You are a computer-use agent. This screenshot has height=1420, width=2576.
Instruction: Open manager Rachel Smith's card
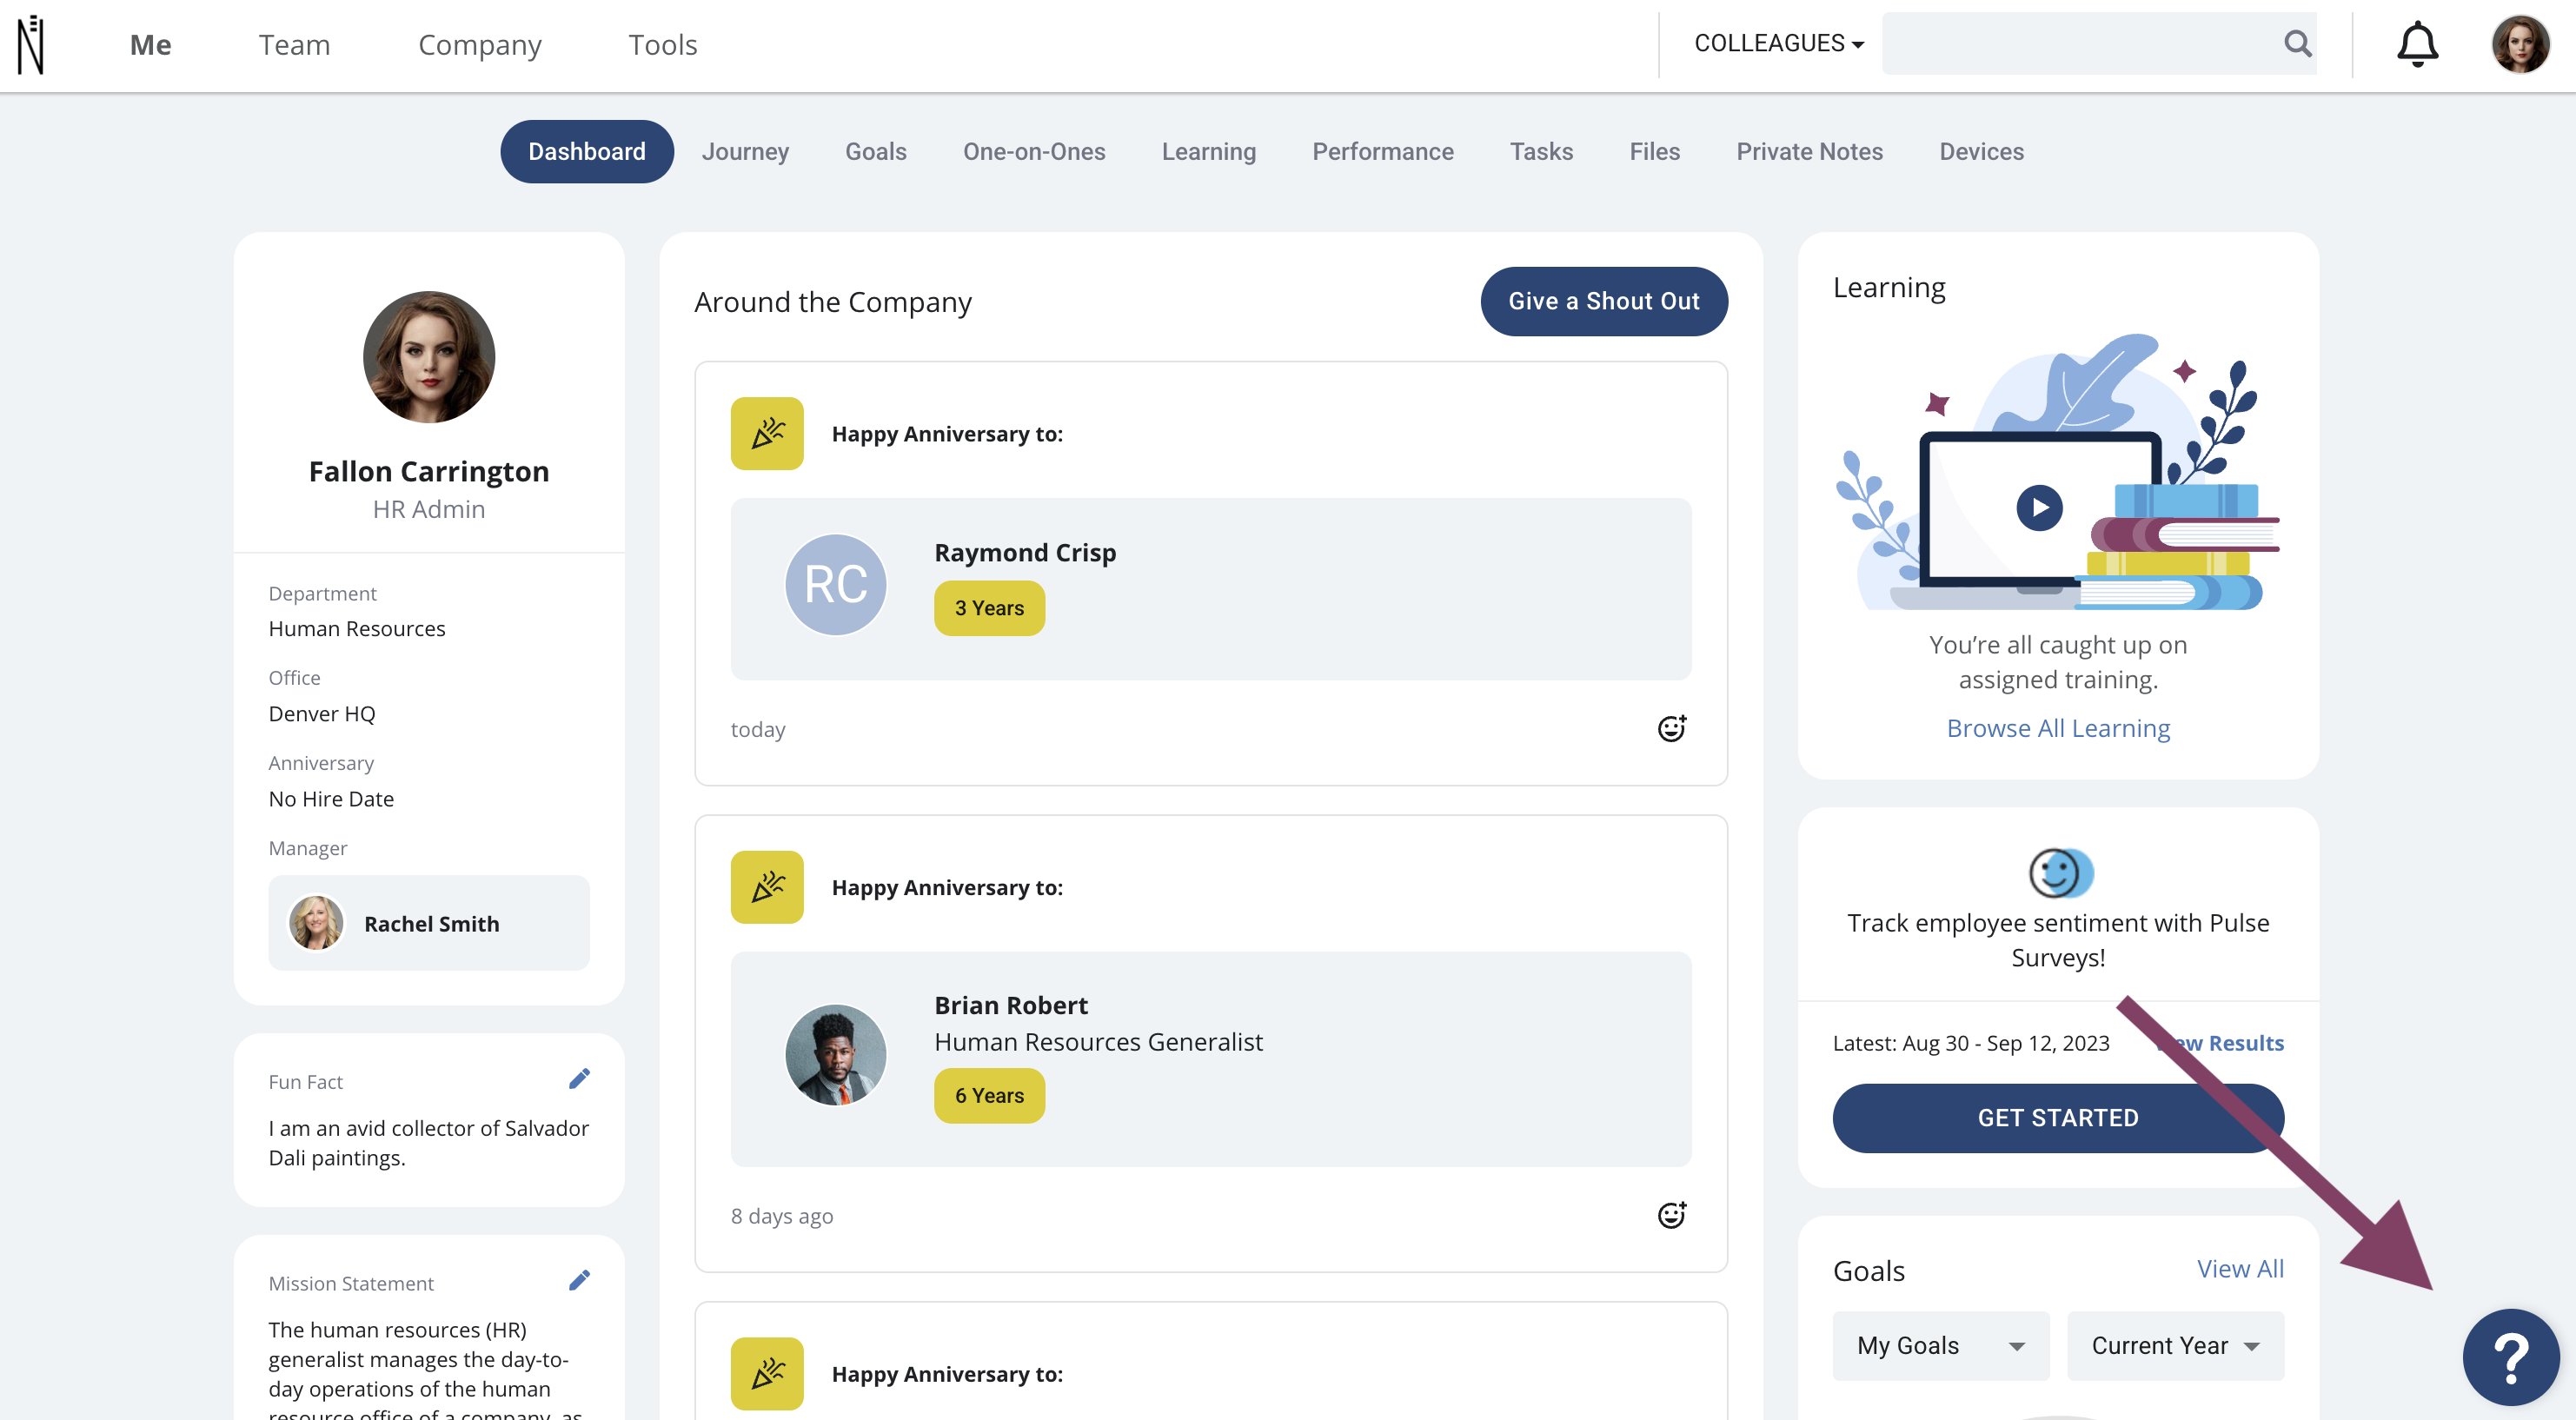[x=429, y=923]
